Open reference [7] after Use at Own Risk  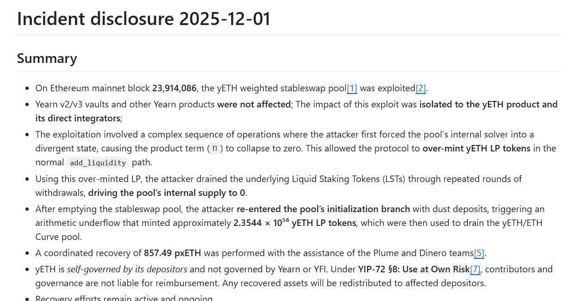(475, 270)
